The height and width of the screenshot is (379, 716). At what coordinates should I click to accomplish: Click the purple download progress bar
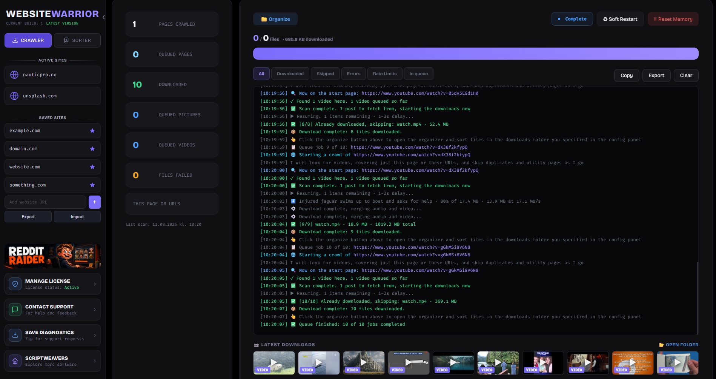point(476,54)
